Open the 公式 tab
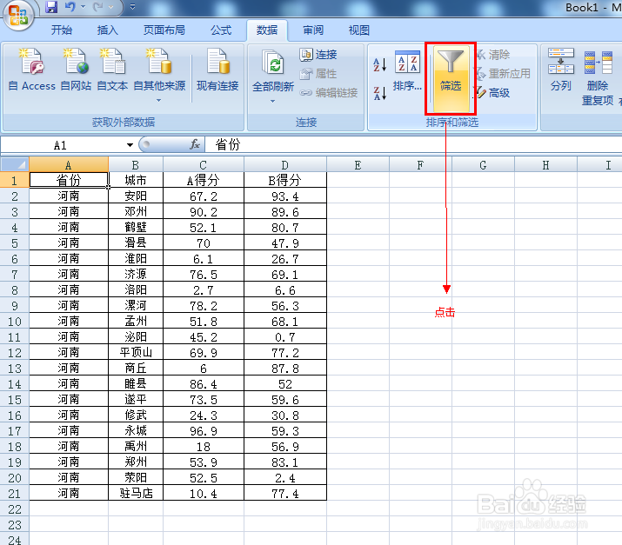 pyautogui.click(x=221, y=30)
